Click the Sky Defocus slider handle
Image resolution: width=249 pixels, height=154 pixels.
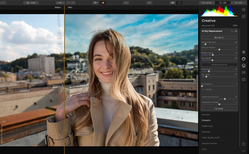click(x=202, y=86)
